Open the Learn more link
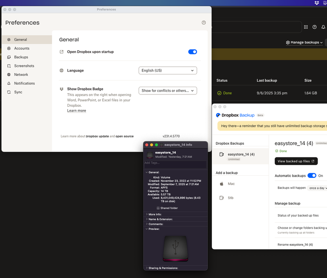327x278 pixels. pos(76,111)
